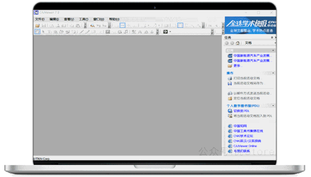311x177 pixels.
Task: Collapse the 操作 section in task pane
Action: (x=273, y=73)
